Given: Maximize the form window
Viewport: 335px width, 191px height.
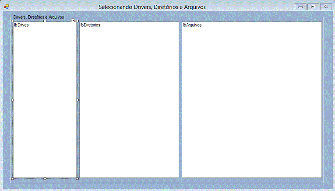Looking at the screenshot, I should click(x=313, y=7).
